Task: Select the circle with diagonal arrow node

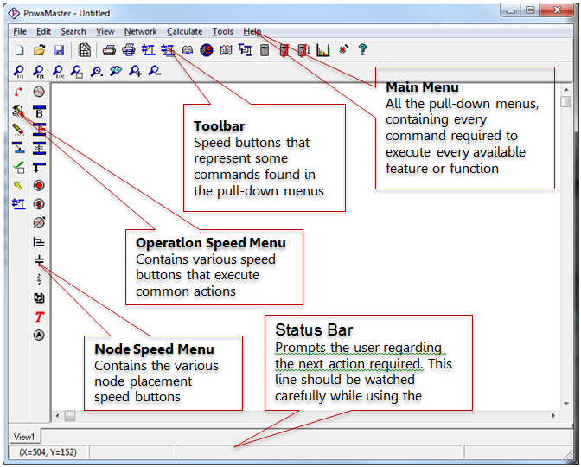Action: click(39, 222)
